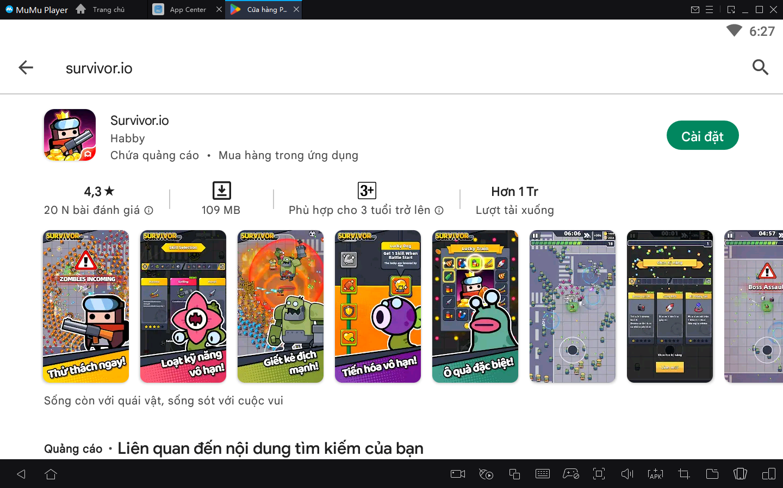Show rating info next to 20 N bài đánh giá
The image size is (783, 488).
pos(149,211)
